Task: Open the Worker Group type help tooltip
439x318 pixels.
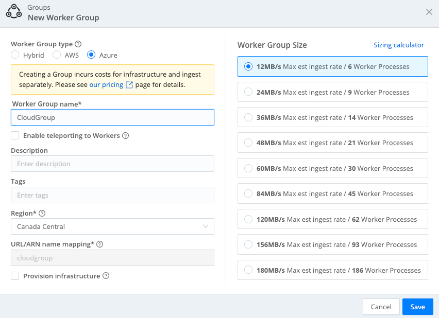Action: click(77, 44)
